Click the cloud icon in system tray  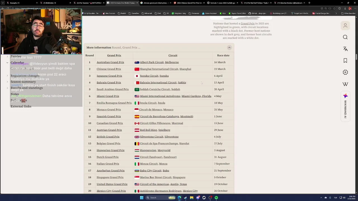click(326, 198)
